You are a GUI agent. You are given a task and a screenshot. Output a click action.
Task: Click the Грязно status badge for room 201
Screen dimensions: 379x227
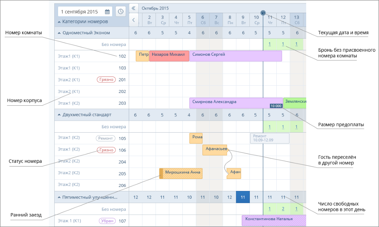click(x=106, y=80)
